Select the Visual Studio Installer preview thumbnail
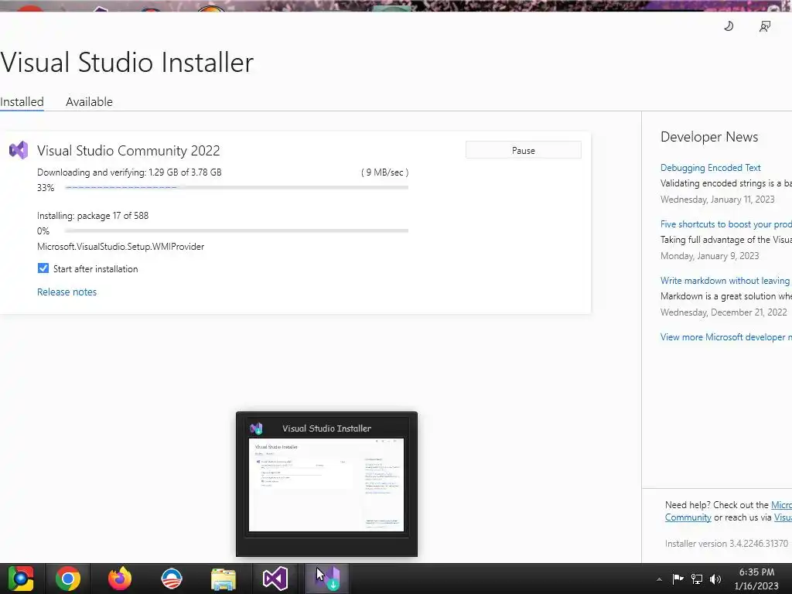Viewport: 792px width, 594px height. click(326, 485)
